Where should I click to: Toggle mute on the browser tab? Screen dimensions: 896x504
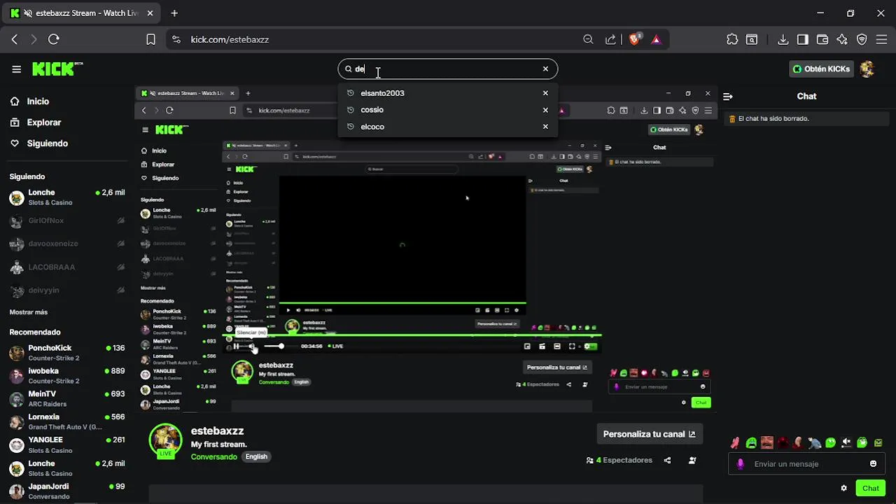point(27,13)
